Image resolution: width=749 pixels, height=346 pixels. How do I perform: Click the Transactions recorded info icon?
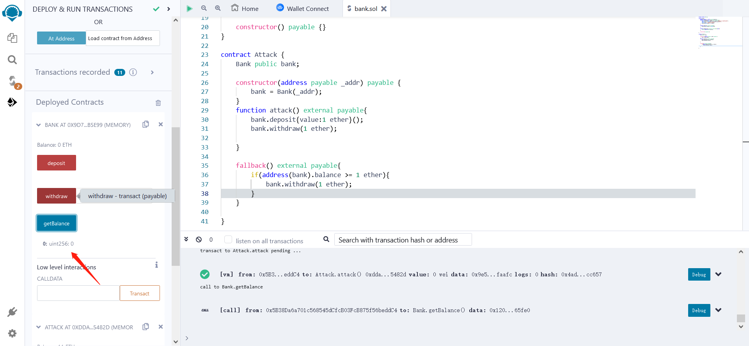tap(133, 72)
